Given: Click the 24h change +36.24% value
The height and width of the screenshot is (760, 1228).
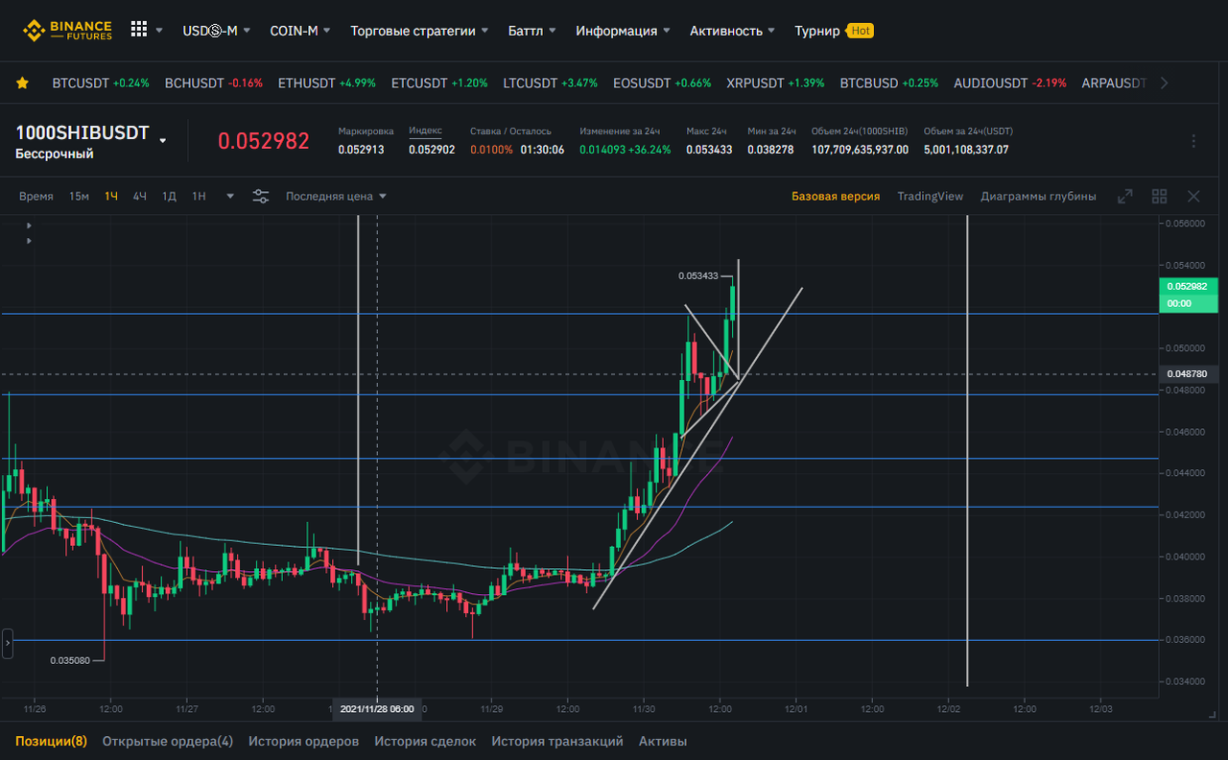Looking at the screenshot, I should 649,150.
